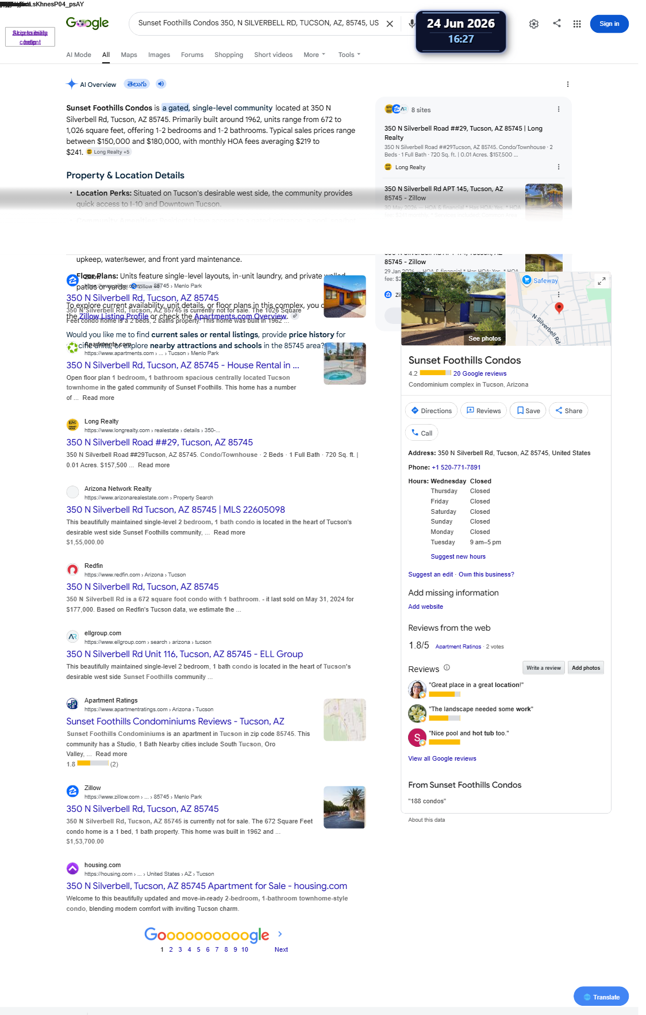Share the Sunset Foothills Condos listing
Image resolution: width=646 pixels, height=1015 pixels.
(568, 411)
